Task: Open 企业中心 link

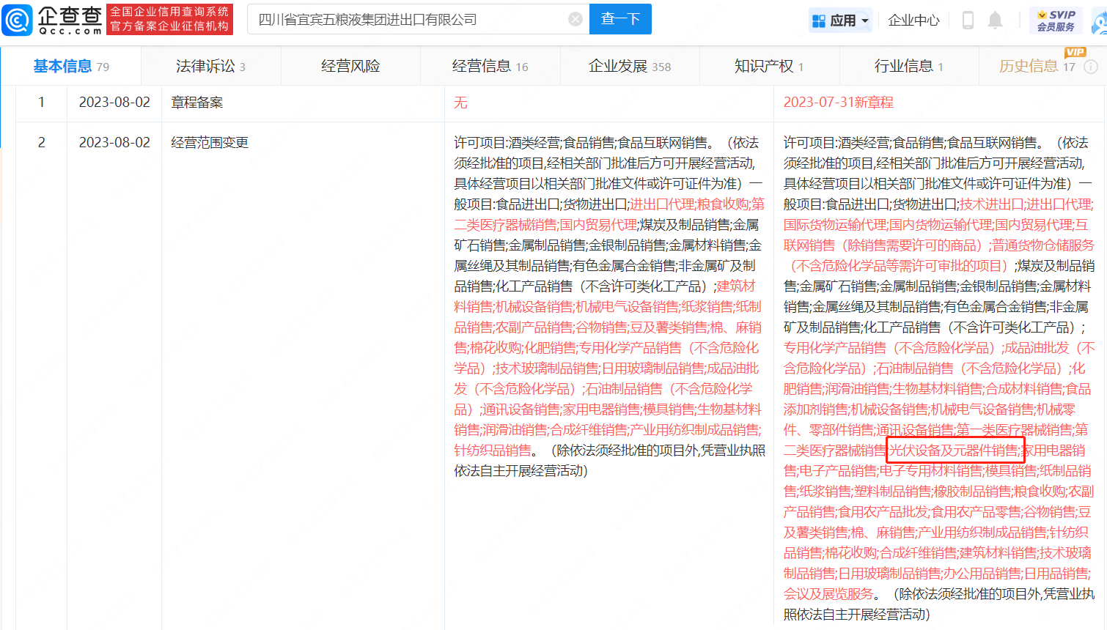Action: [913, 21]
